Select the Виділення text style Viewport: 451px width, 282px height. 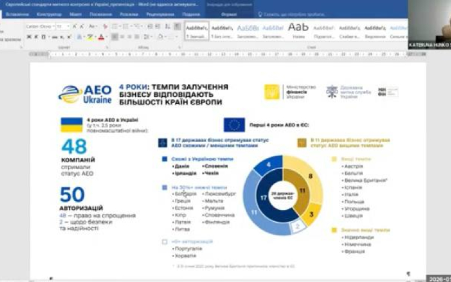pyautogui.click(x=375, y=30)
